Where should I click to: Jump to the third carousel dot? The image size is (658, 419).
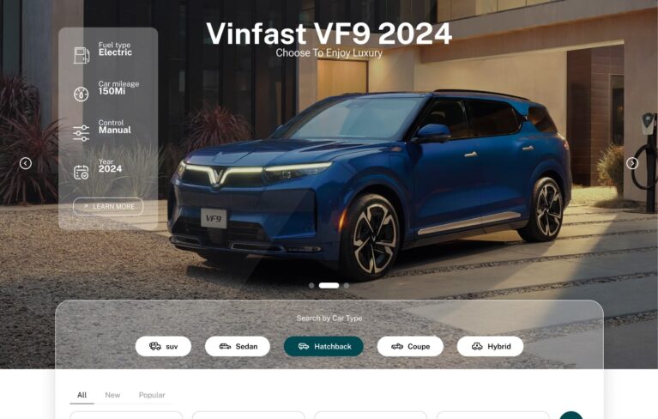click(347, 286)
